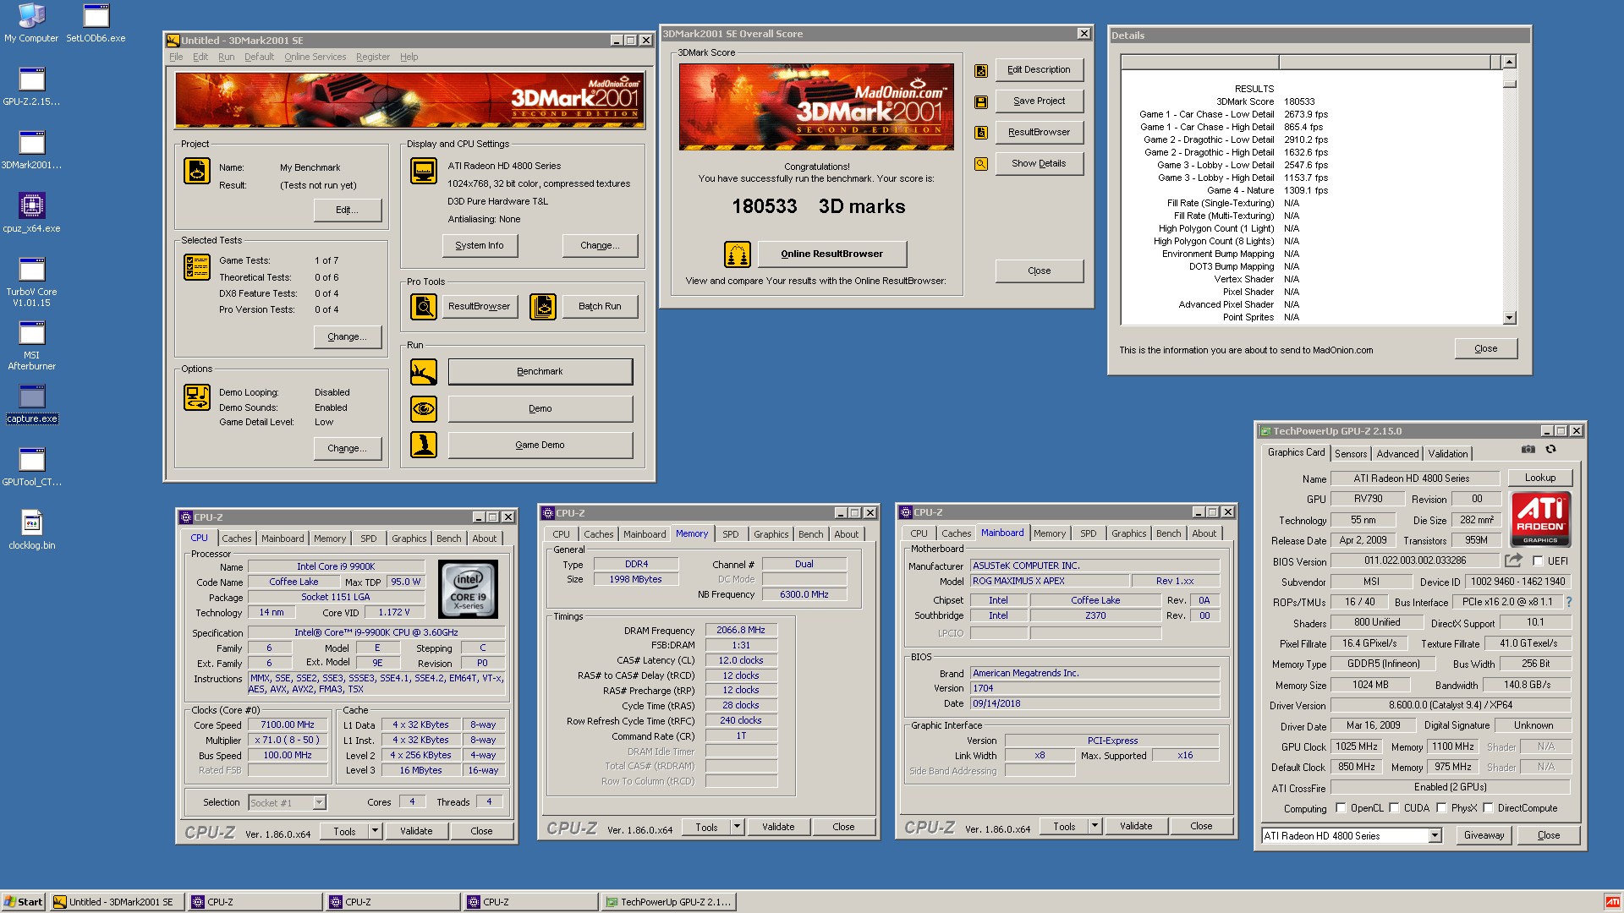Viewport: 1624px width, 913px height.
Task: Click the Project icon in 3DMark2001
Action: pyautogui.click(x=197, y=171)
